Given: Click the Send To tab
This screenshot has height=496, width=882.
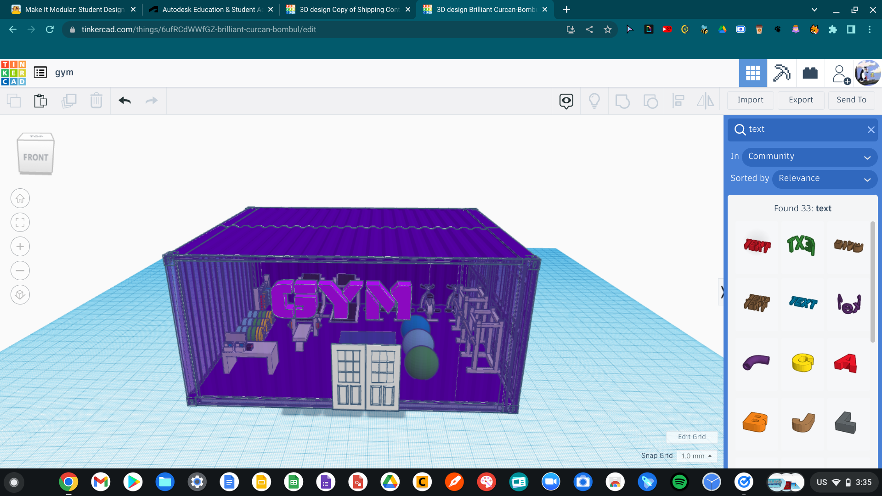Looking at the screenshot, I should 850,99.
